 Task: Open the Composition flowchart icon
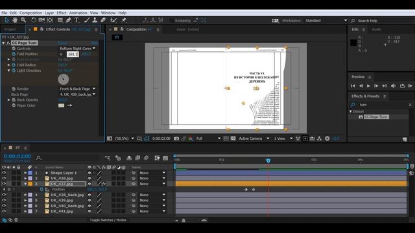point(320,139)
